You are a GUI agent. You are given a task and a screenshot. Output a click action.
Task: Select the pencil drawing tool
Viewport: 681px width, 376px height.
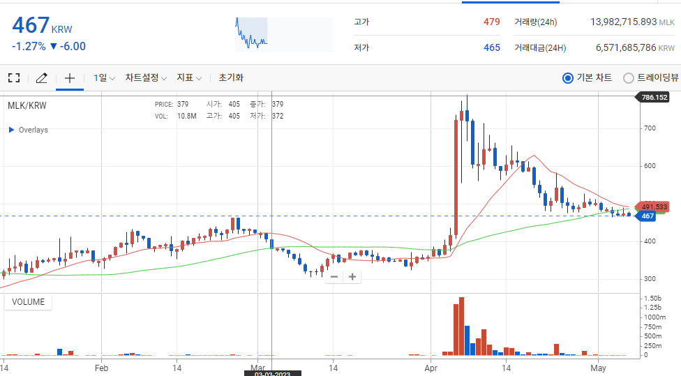[x=42, y=78]
